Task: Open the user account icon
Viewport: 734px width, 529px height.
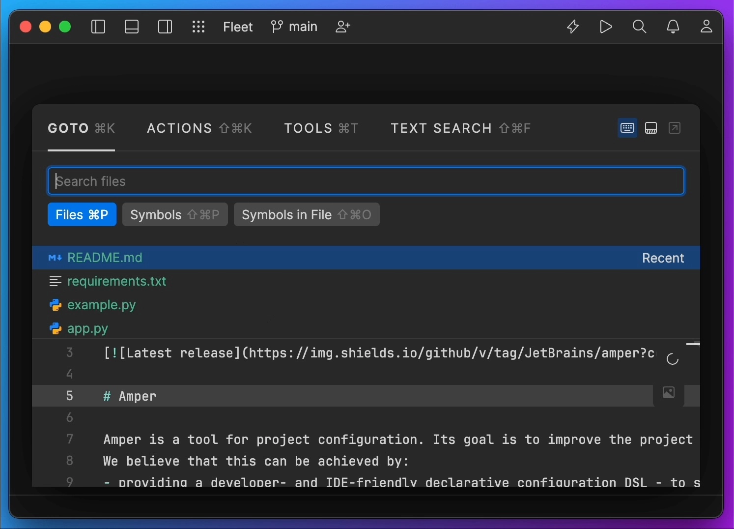Action: click(706, 27)
